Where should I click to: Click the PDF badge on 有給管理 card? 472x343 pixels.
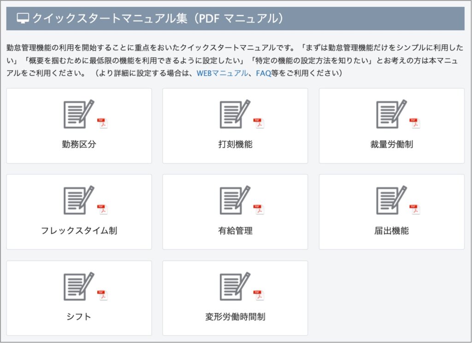259,209
